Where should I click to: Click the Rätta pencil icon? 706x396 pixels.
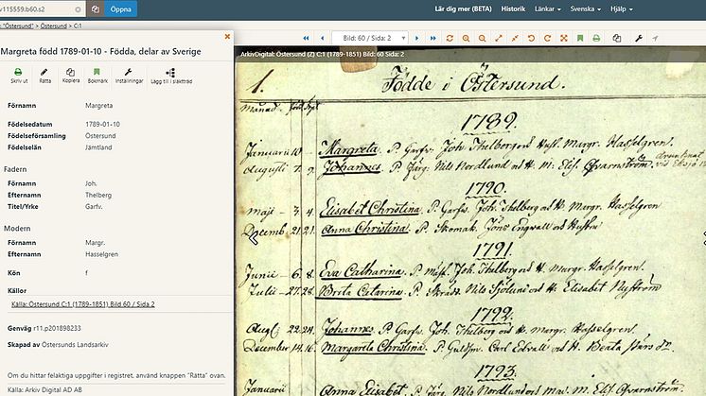44,76
